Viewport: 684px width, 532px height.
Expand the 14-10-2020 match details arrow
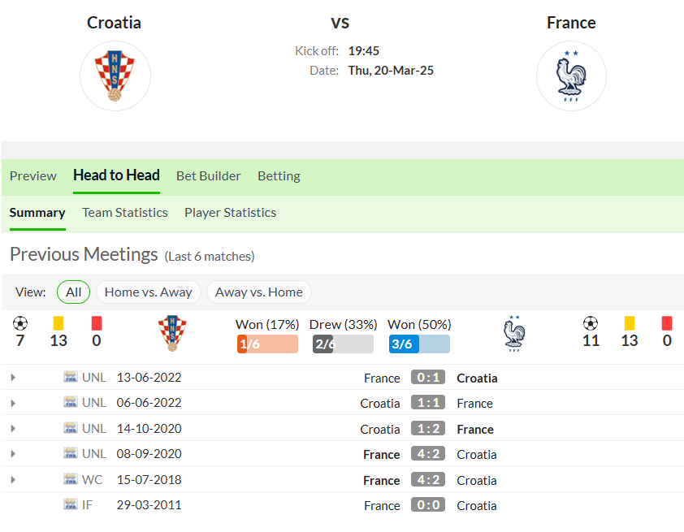[13, 428]
